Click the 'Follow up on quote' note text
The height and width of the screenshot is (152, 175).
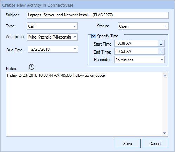click(89, 75)
